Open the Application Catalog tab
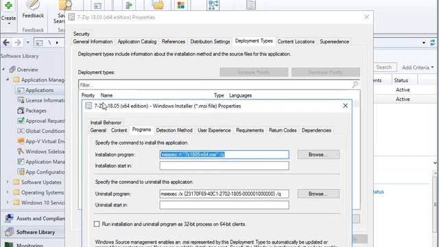439x247 pixels. click(x=137, y=41)
